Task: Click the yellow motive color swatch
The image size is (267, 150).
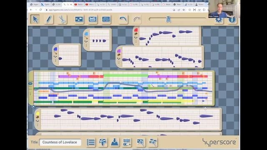Action: [x=38, y=113]
